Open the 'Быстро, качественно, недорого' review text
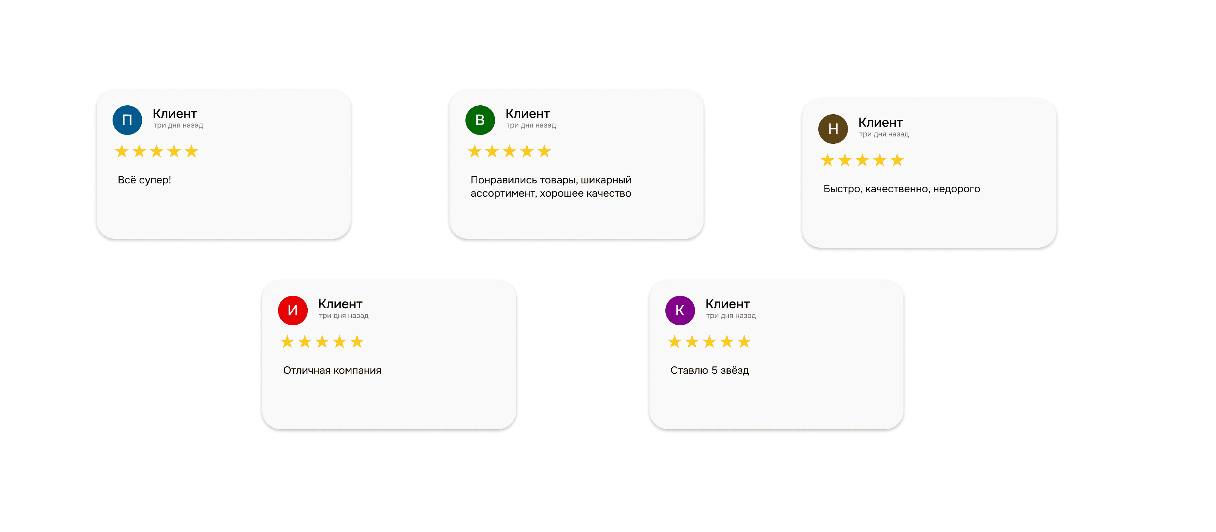The height and width of the screenshot is (532, 1216). (x=902, y=189)
